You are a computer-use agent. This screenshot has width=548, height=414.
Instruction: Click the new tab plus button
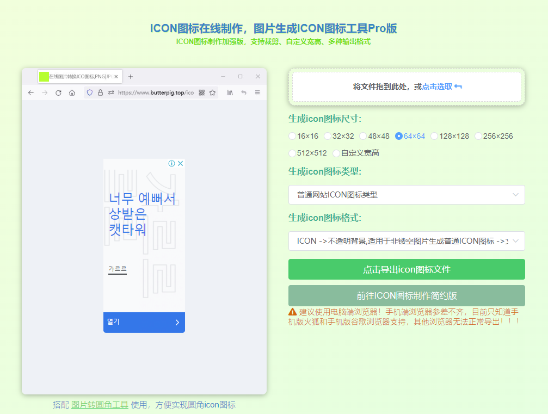pos(131,77)
